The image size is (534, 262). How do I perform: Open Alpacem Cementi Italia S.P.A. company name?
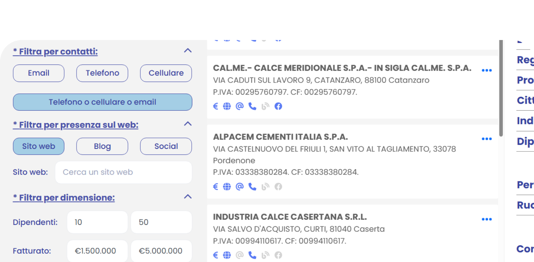(x=280, y=137)
